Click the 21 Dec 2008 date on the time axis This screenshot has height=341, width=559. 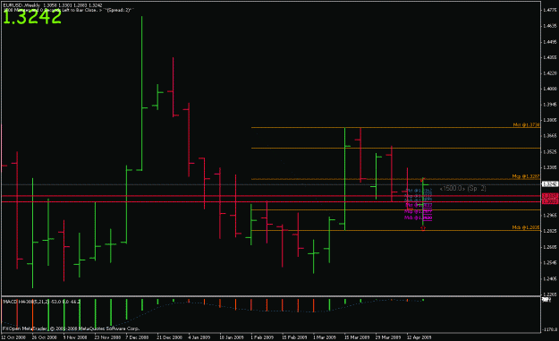(169, 337)
